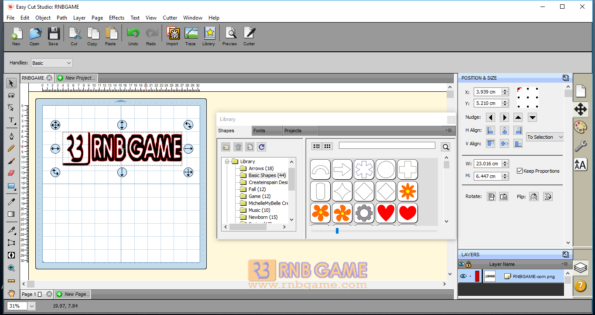595x315 pixels.
Task: Collapse the Position & Size panel
Action: coord(565,78)
